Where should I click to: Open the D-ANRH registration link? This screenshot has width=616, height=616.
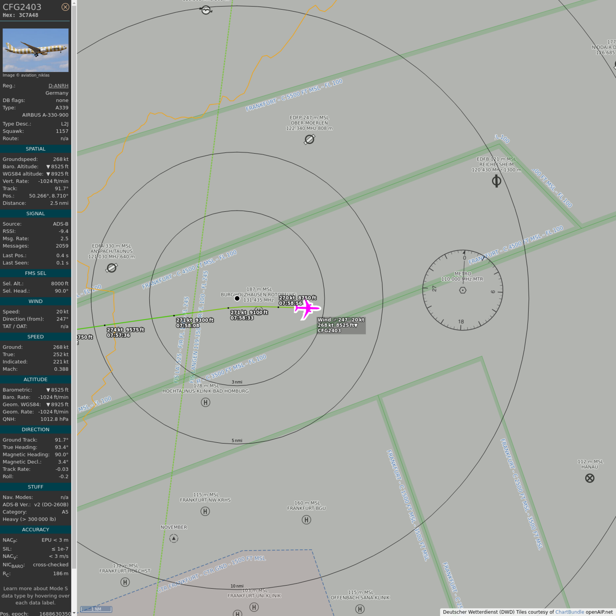[x=58, y=86]
